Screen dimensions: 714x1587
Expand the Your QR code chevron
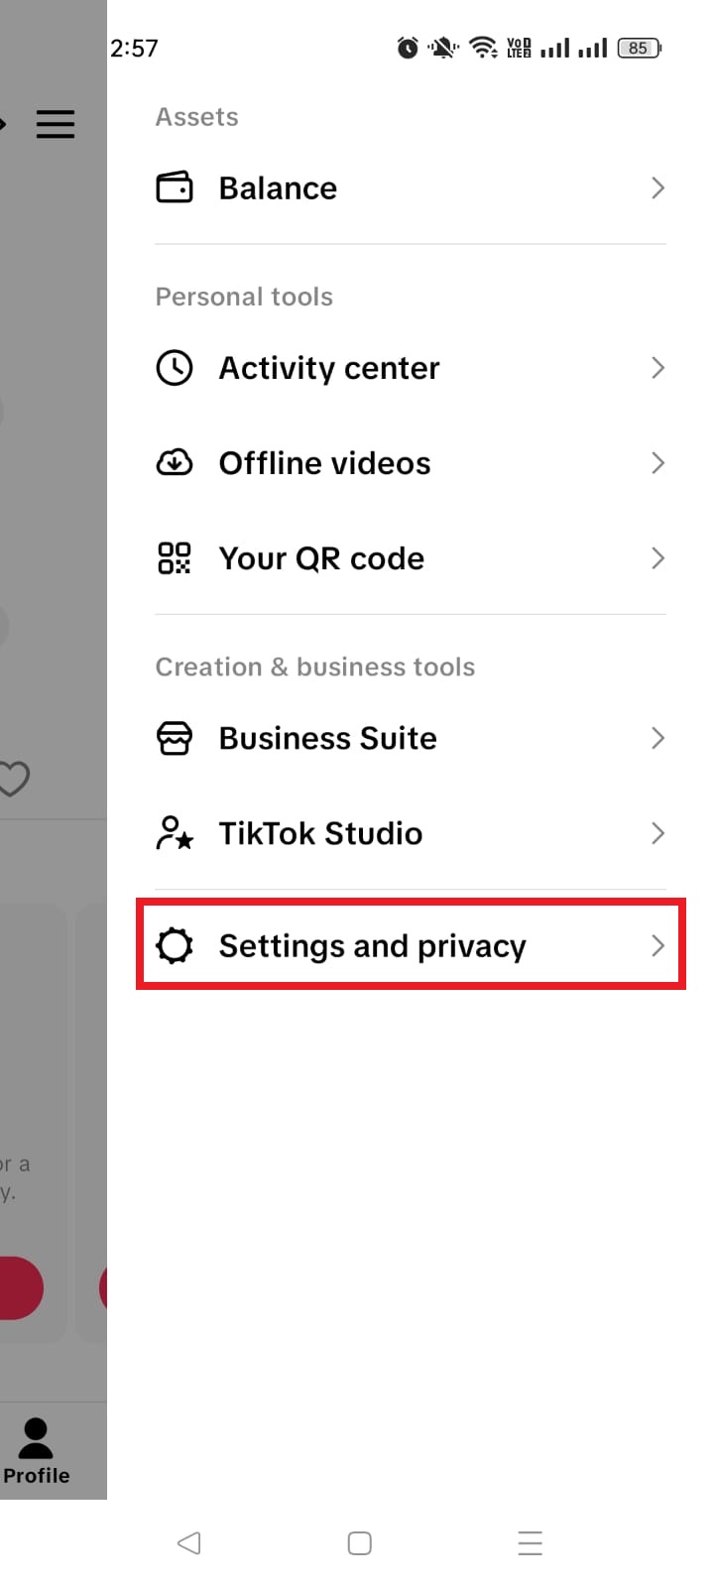pos(657,557)
